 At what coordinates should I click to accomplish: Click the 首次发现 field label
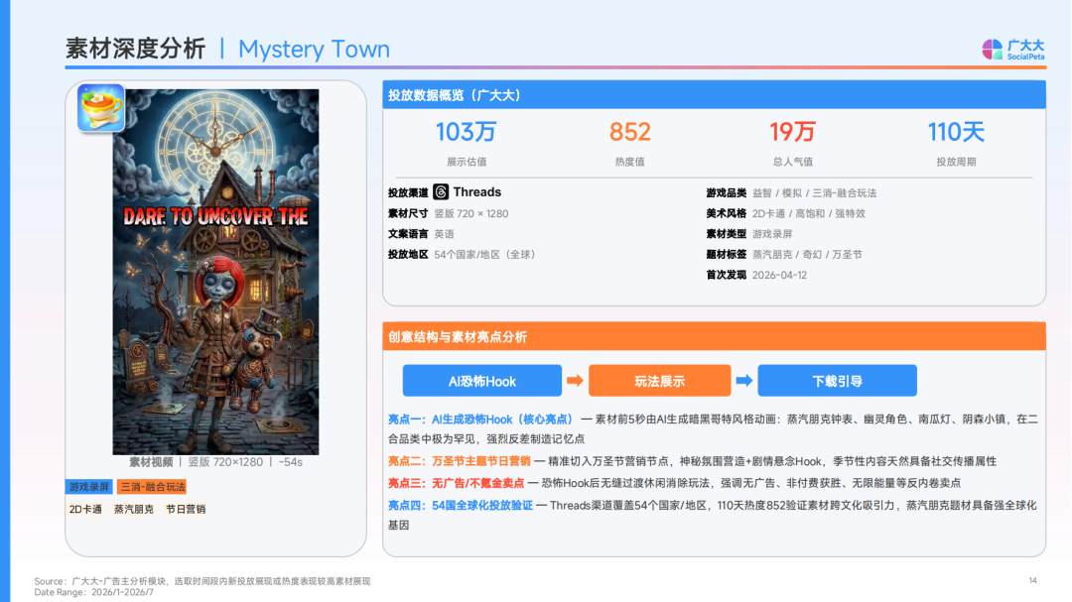pos(726,275)
